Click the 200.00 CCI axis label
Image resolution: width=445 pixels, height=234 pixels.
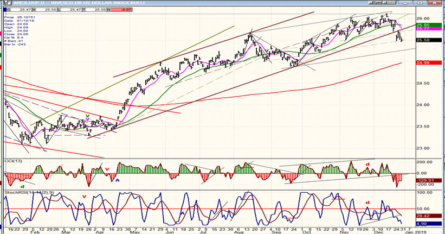point(424,162)
